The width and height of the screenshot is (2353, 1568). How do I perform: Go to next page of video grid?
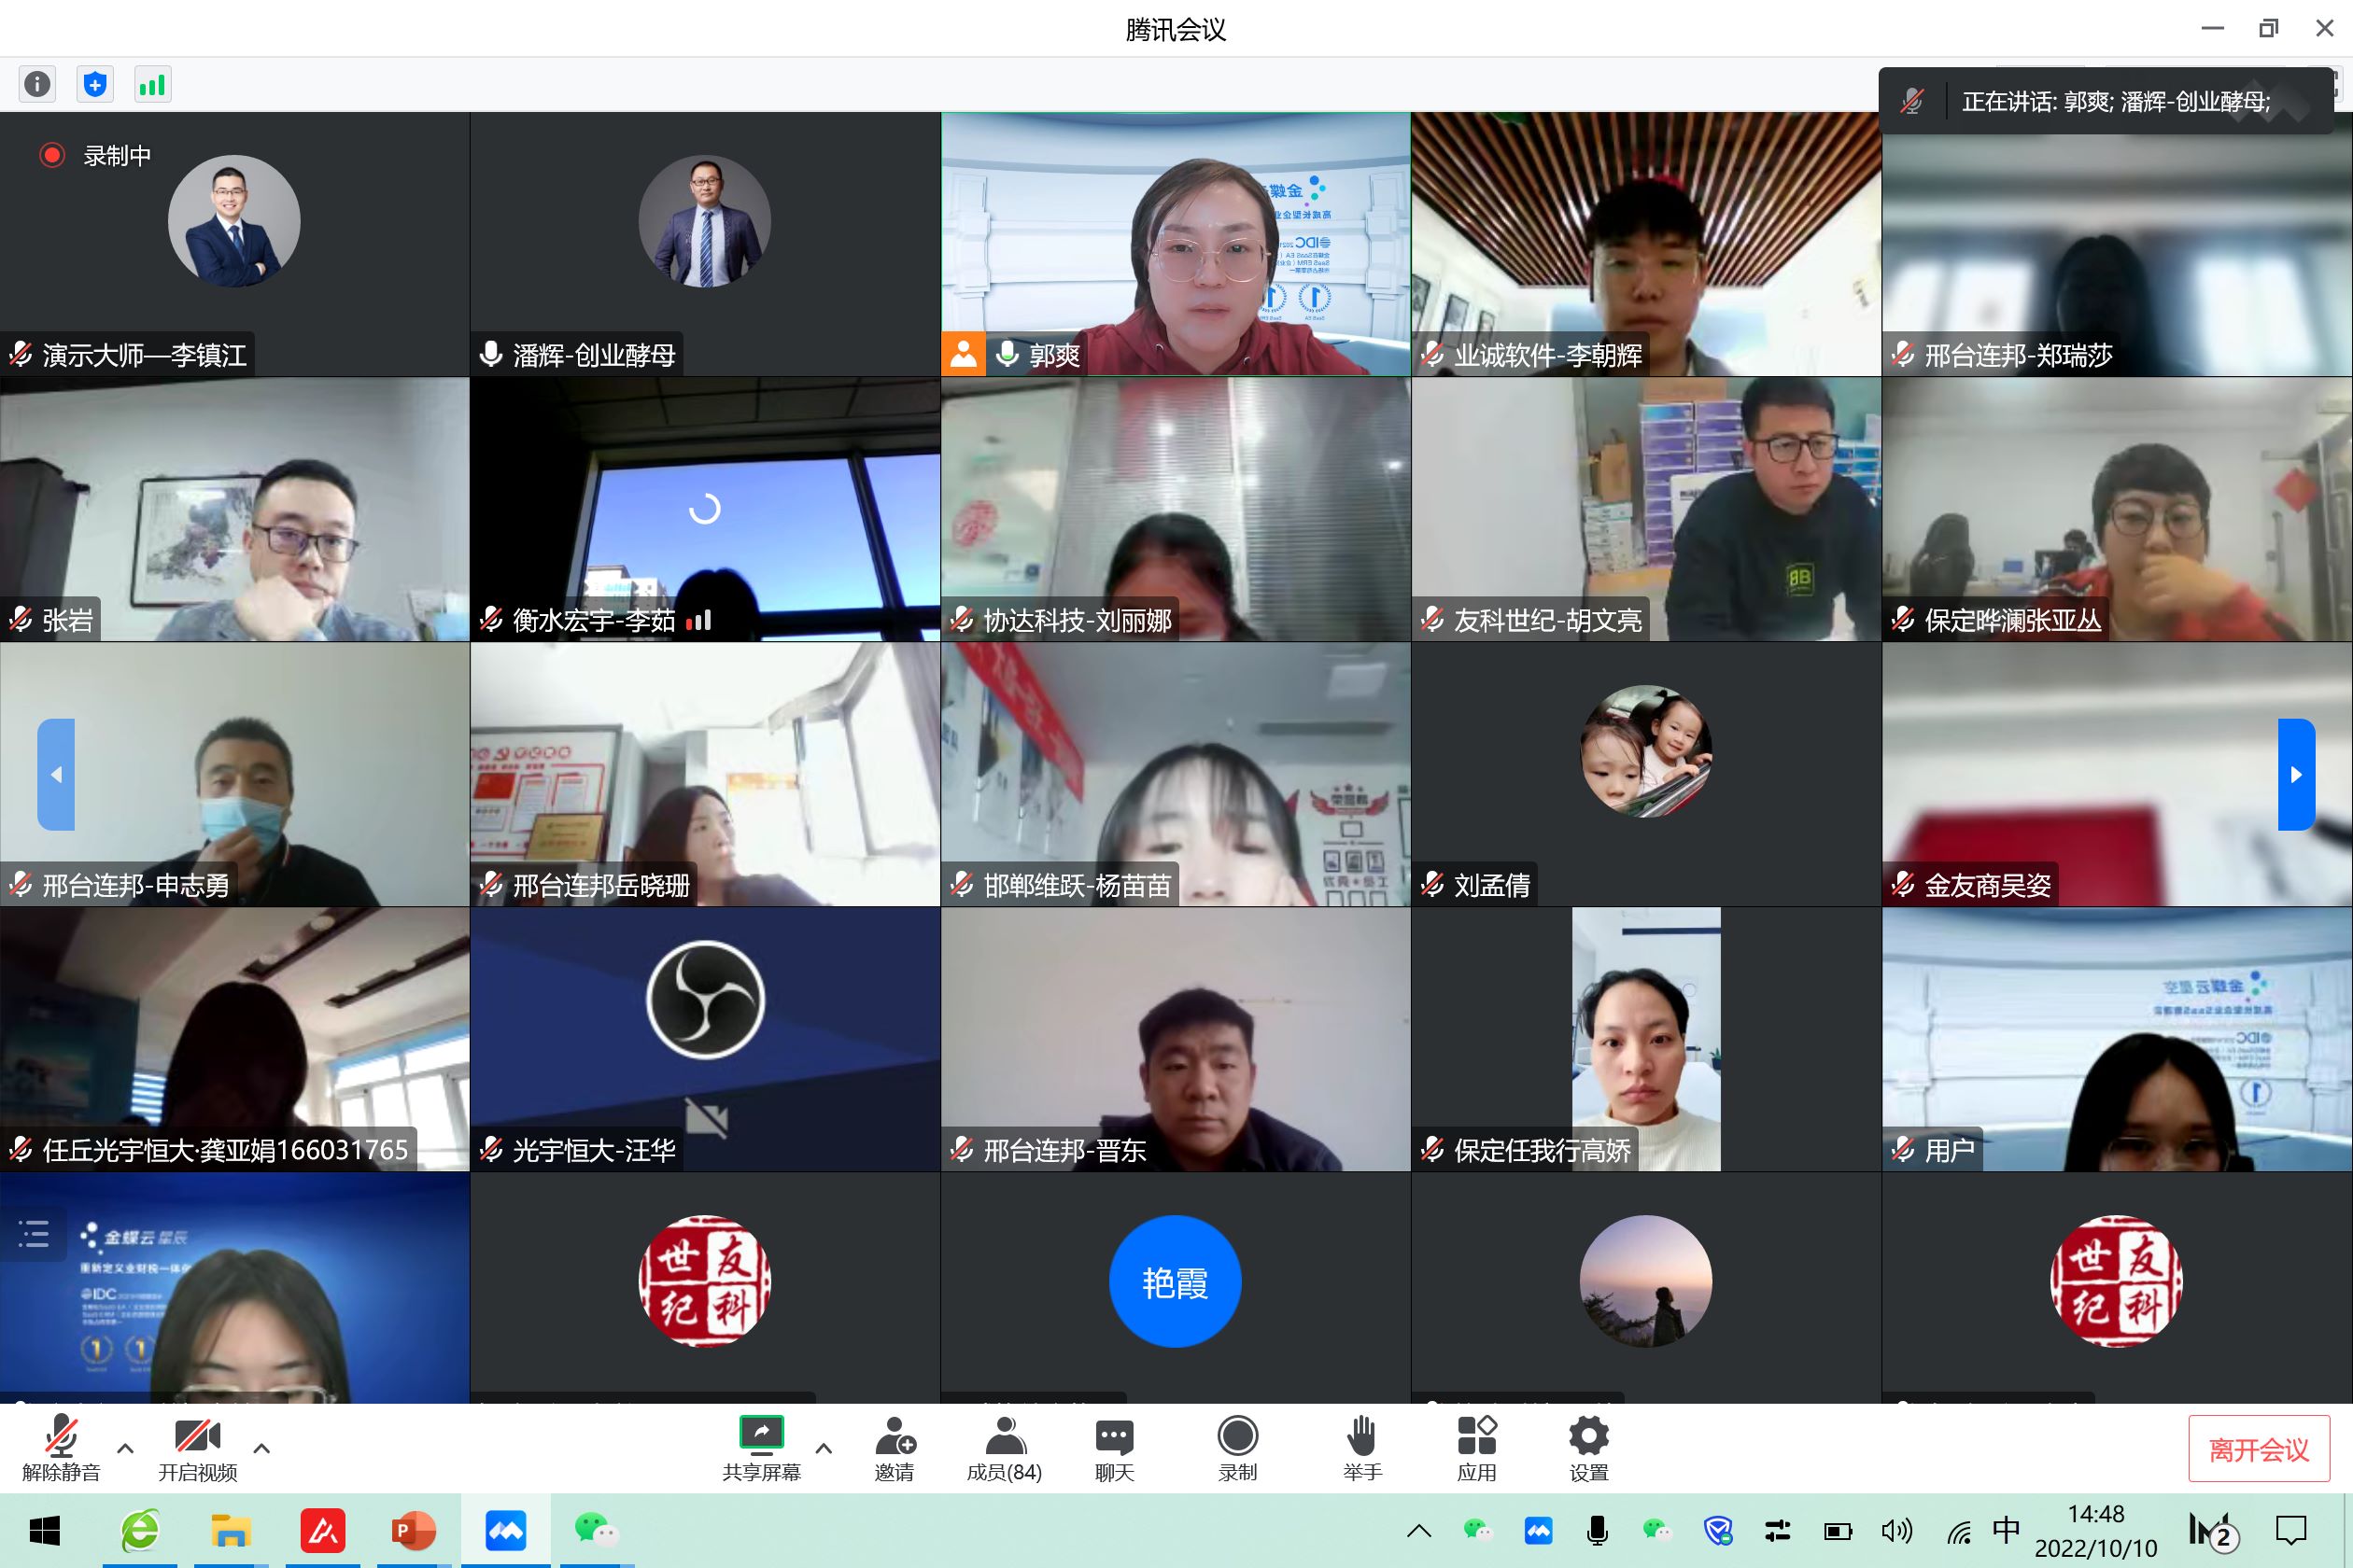pyautogui.click(x=2296, y=774)
